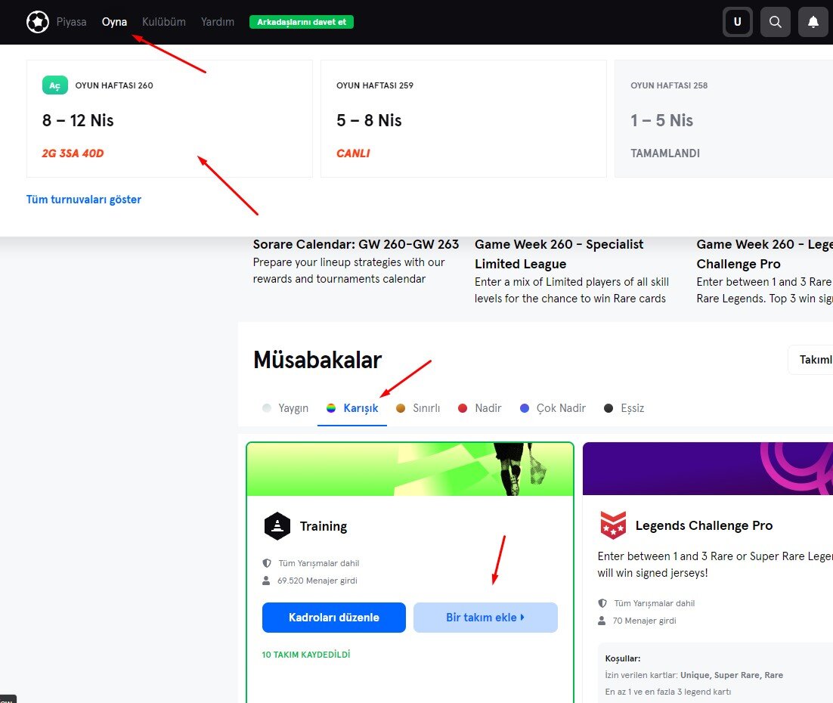Open the Oyun Haftası 259 card
The width and height of the screenshot is (833, 703).
(463, 119)
